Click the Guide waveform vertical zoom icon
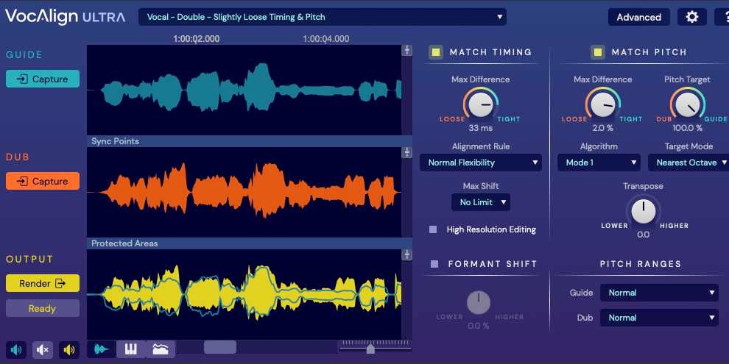729x364 pixels. 406,51
